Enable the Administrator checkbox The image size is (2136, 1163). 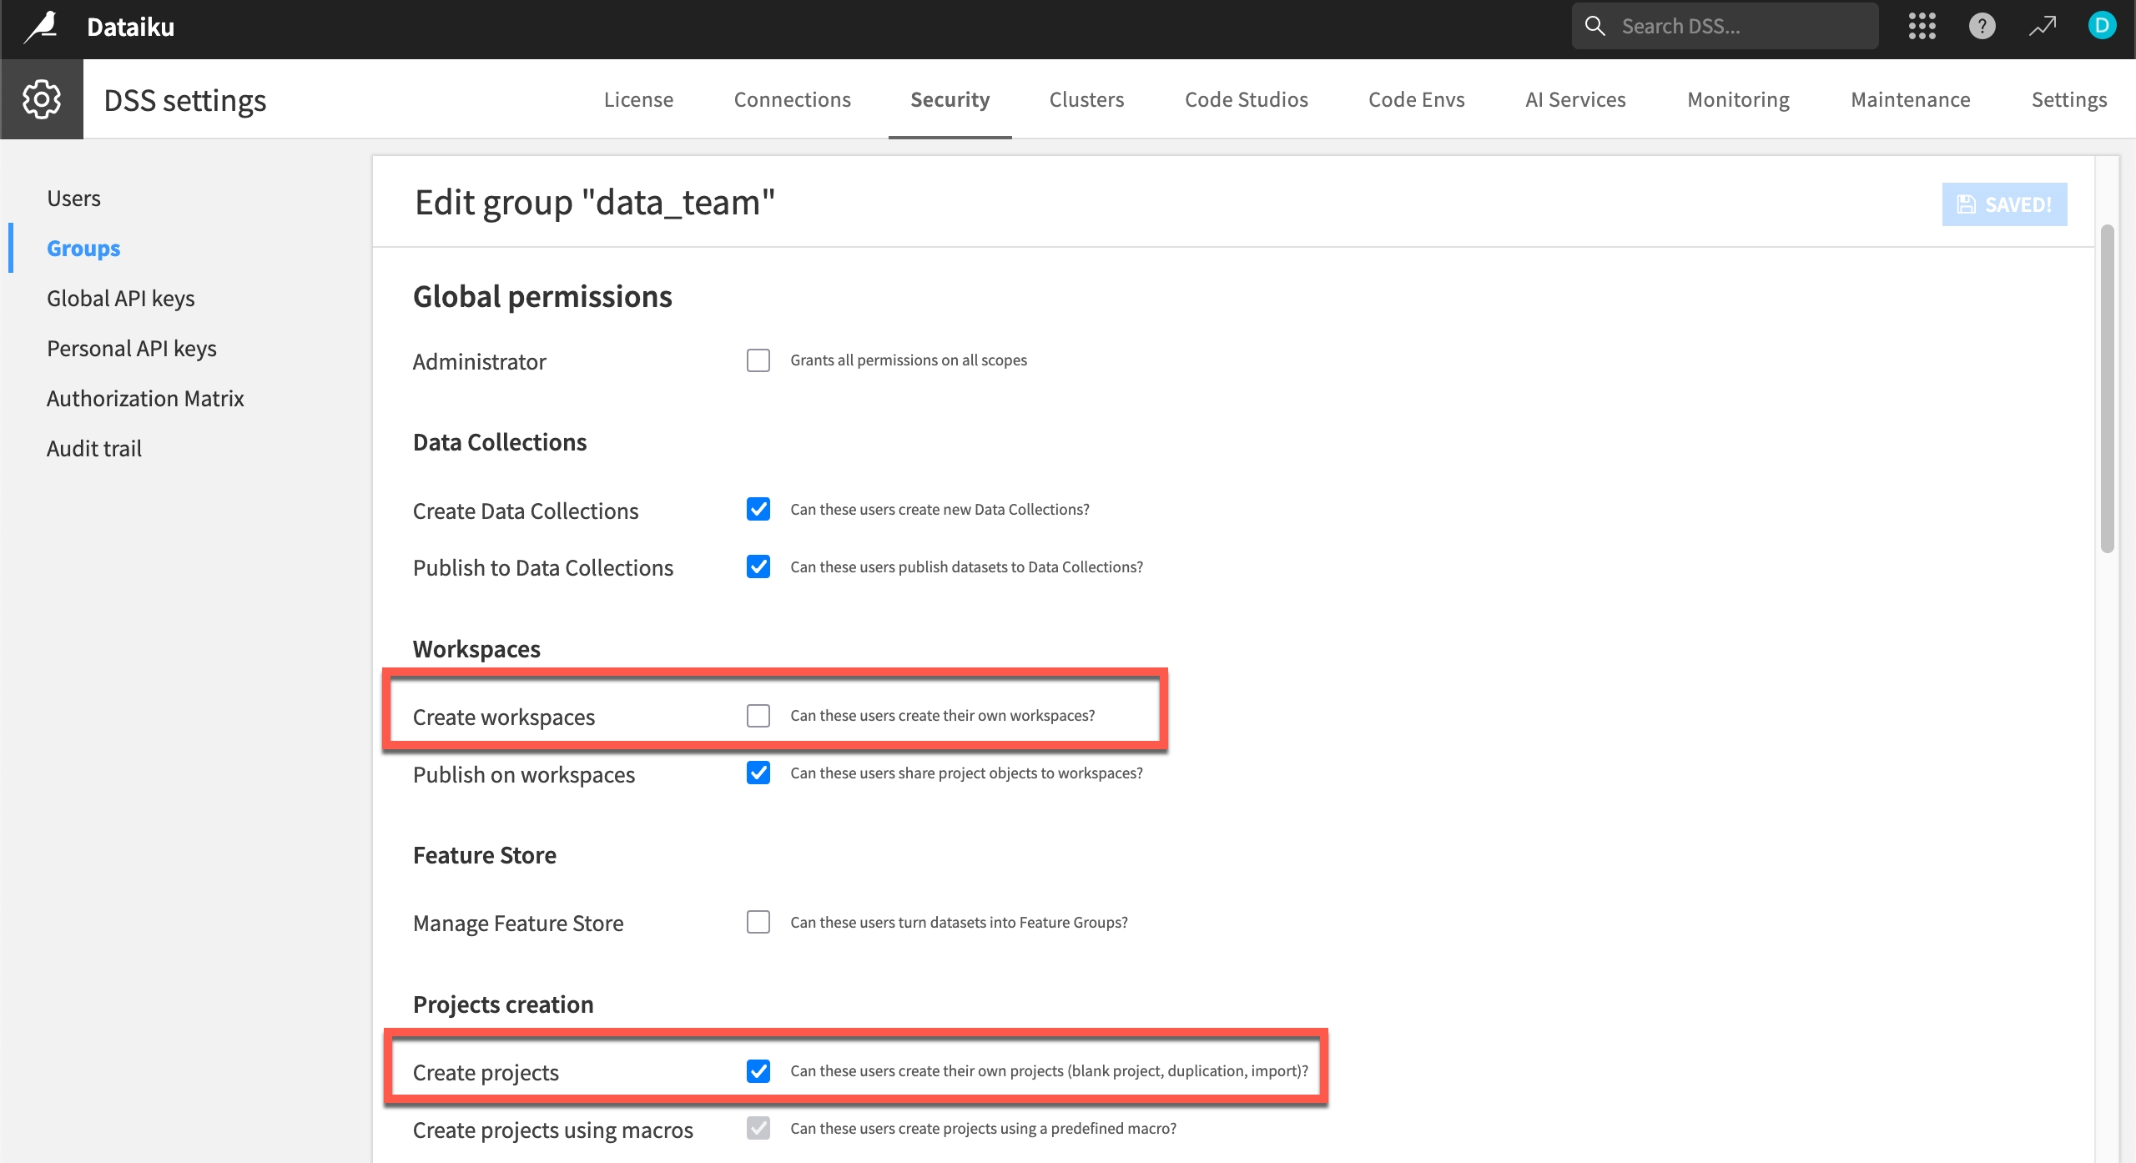tap(758, 360)
